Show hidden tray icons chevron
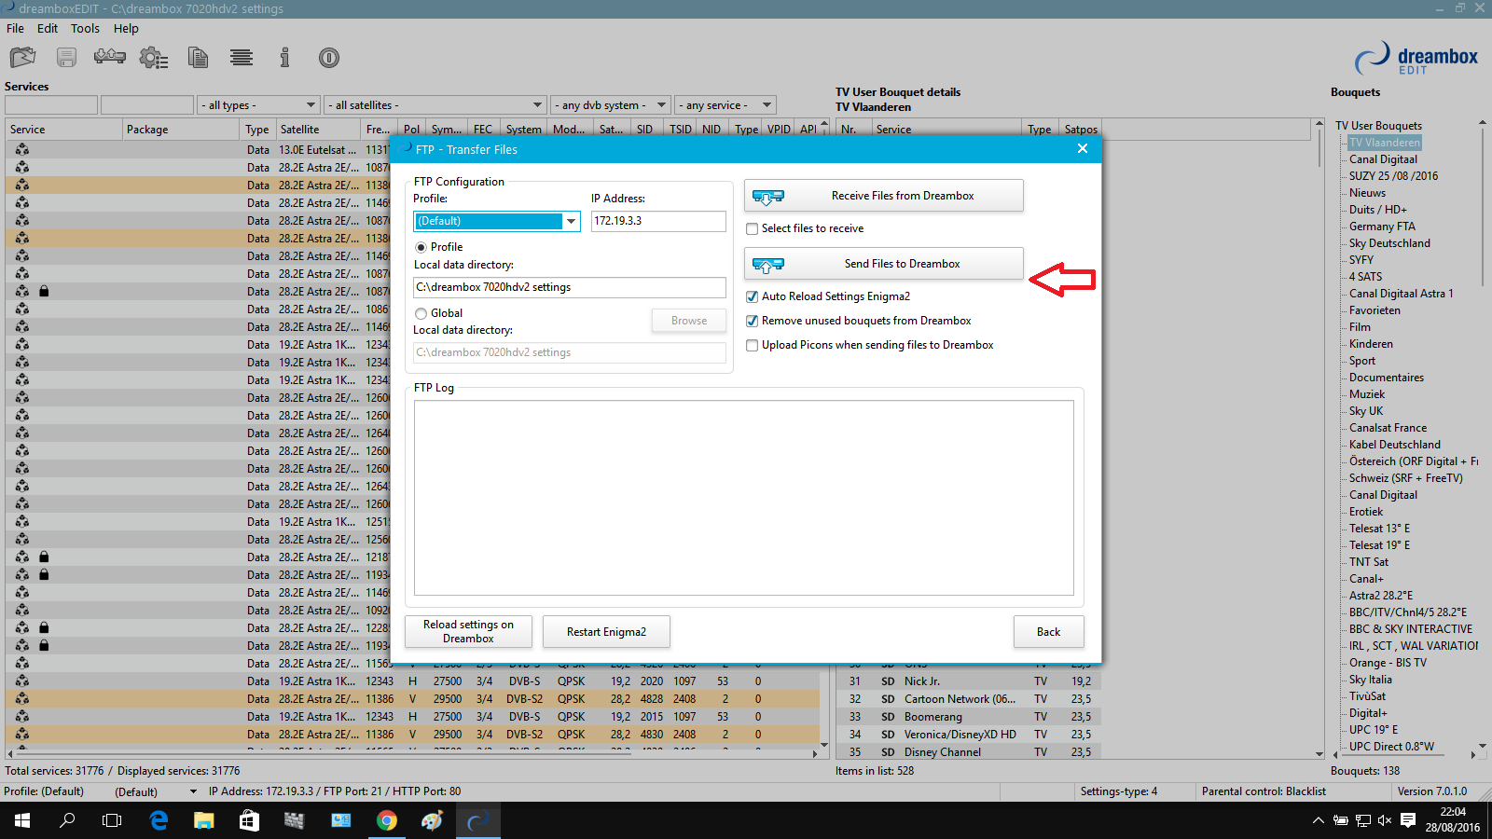 1318,820
